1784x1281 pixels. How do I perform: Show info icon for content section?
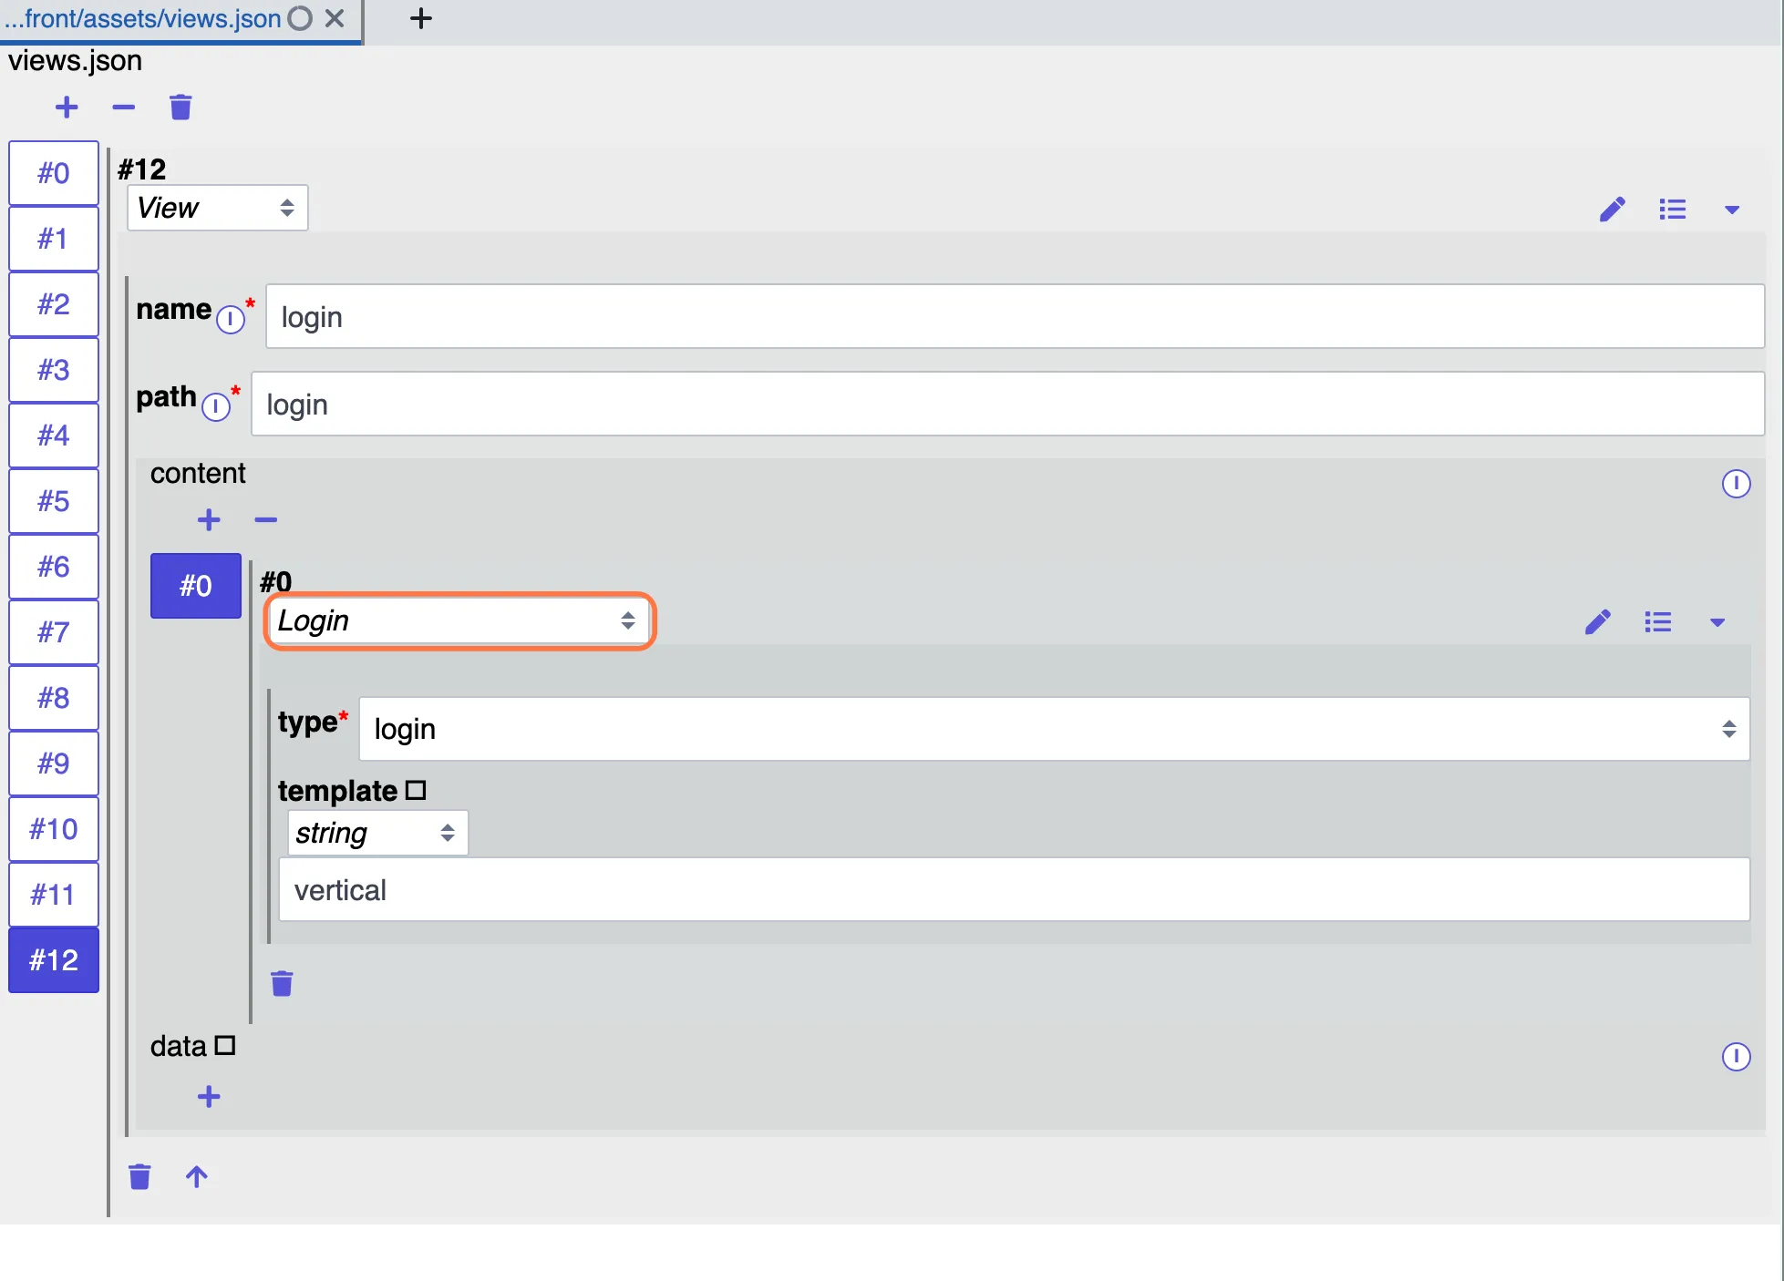(1736, 484)
